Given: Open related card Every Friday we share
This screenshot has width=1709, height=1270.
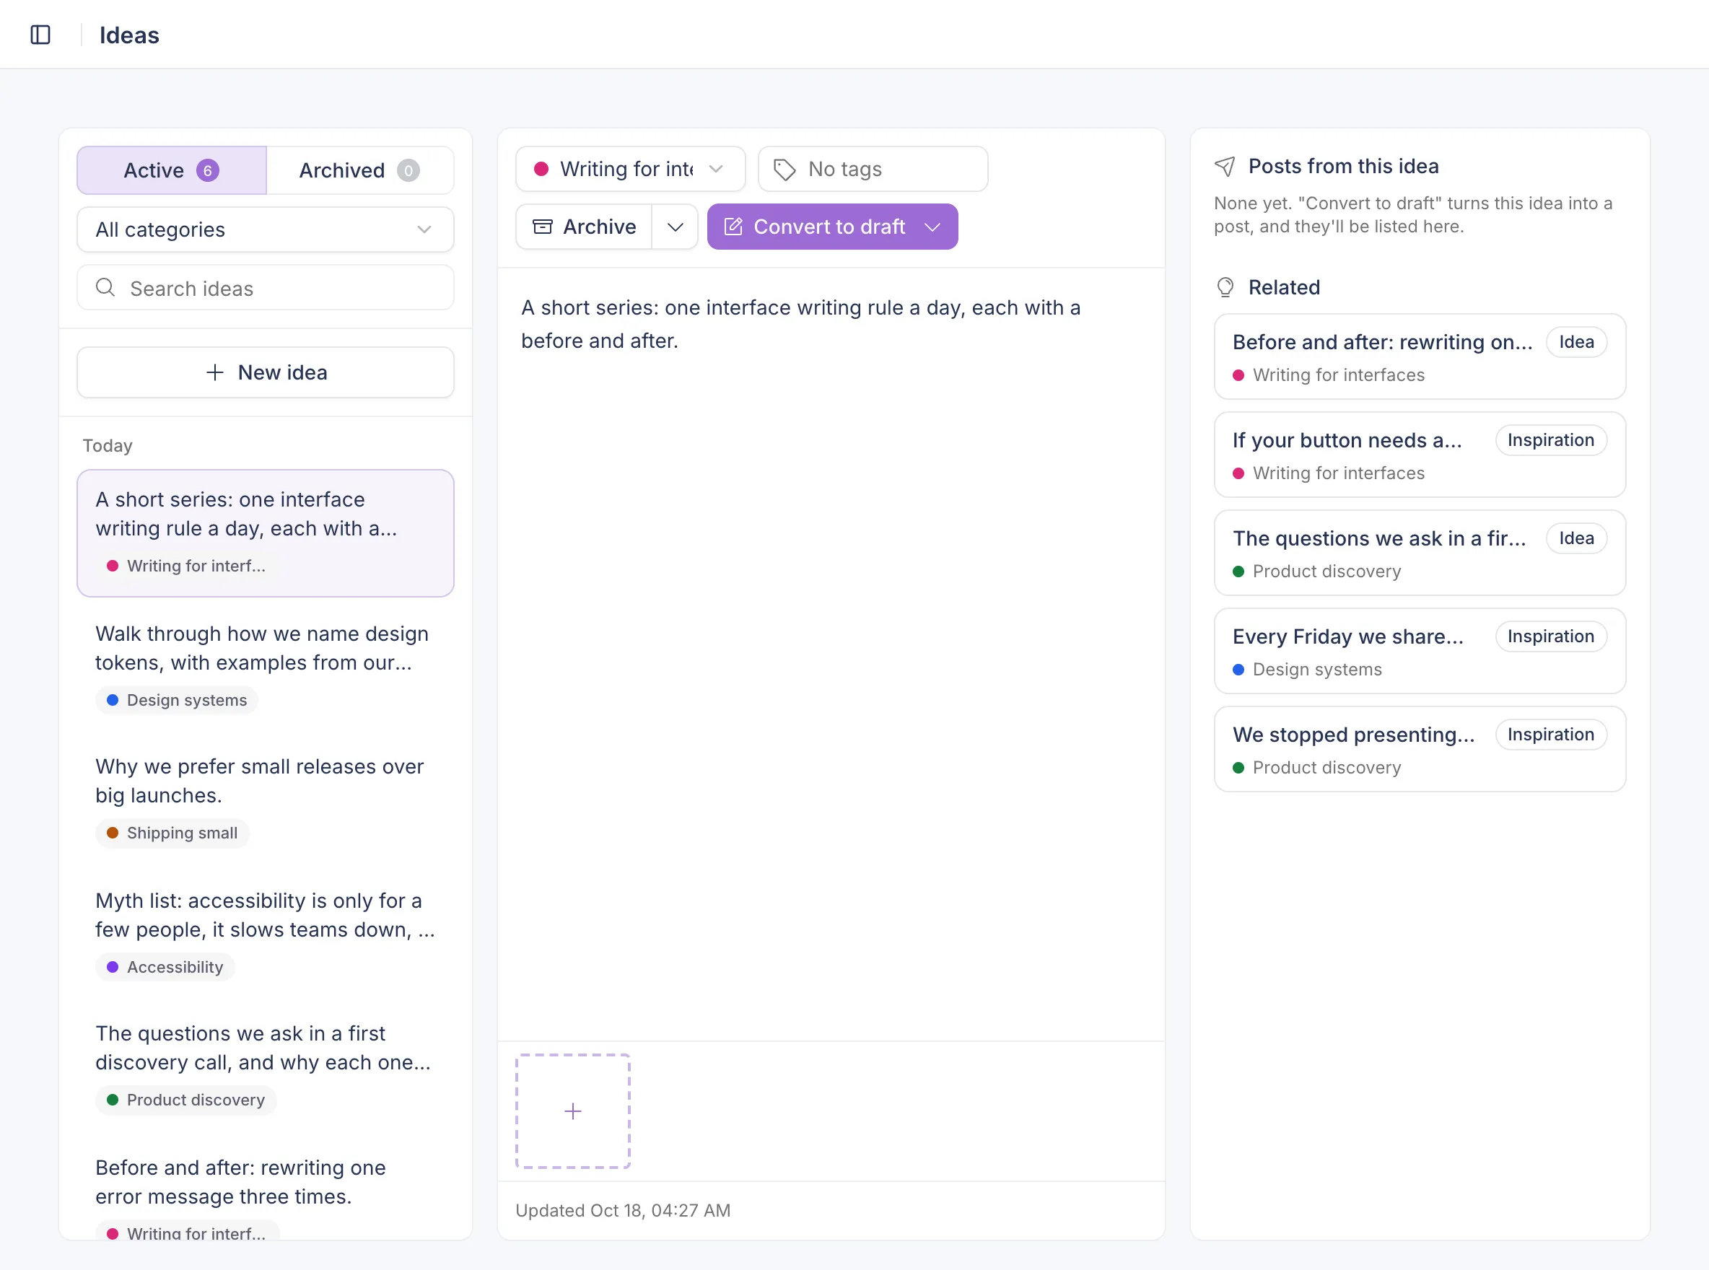Looking at the screenshot, I should click(x=1419, y=651).
